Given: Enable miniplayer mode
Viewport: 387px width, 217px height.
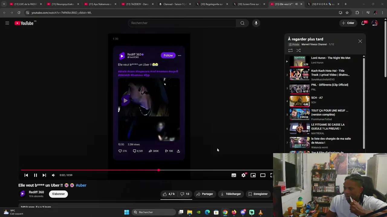Looking at the screenshot, I should click(x=253, y=175).
